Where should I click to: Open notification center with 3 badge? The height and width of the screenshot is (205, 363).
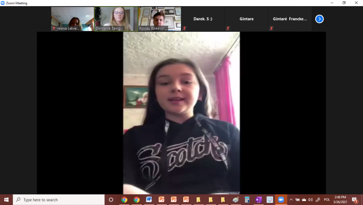tap(355, 200)
